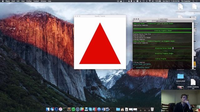This screenshot has width=200, height=112.
Task: Open the blue folder stack in the Dock
Action: tap(118, 109)
